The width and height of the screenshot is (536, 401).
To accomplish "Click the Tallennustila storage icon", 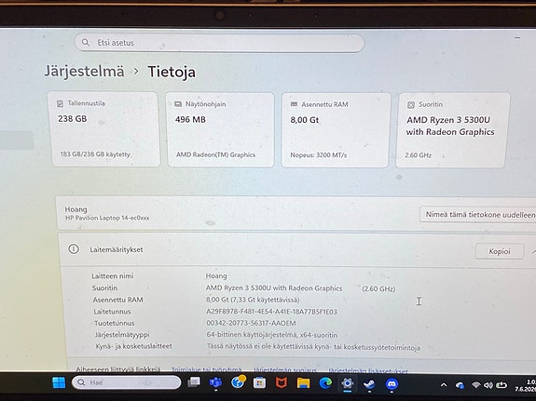I will coord(61,103).
